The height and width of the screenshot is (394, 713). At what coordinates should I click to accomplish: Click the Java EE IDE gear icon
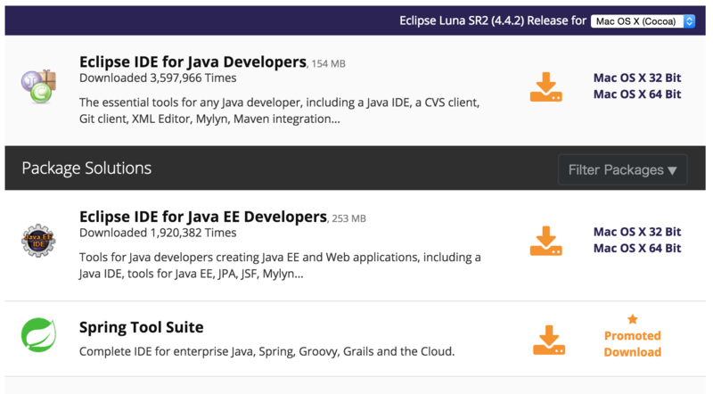point(38,240)
